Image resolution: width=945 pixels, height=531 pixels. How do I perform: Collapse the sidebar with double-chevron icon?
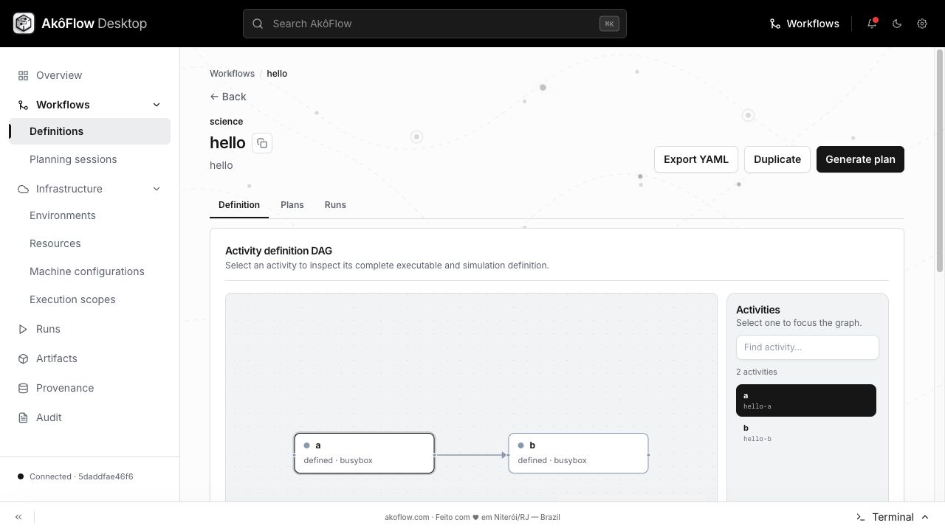tap(18, 517)
